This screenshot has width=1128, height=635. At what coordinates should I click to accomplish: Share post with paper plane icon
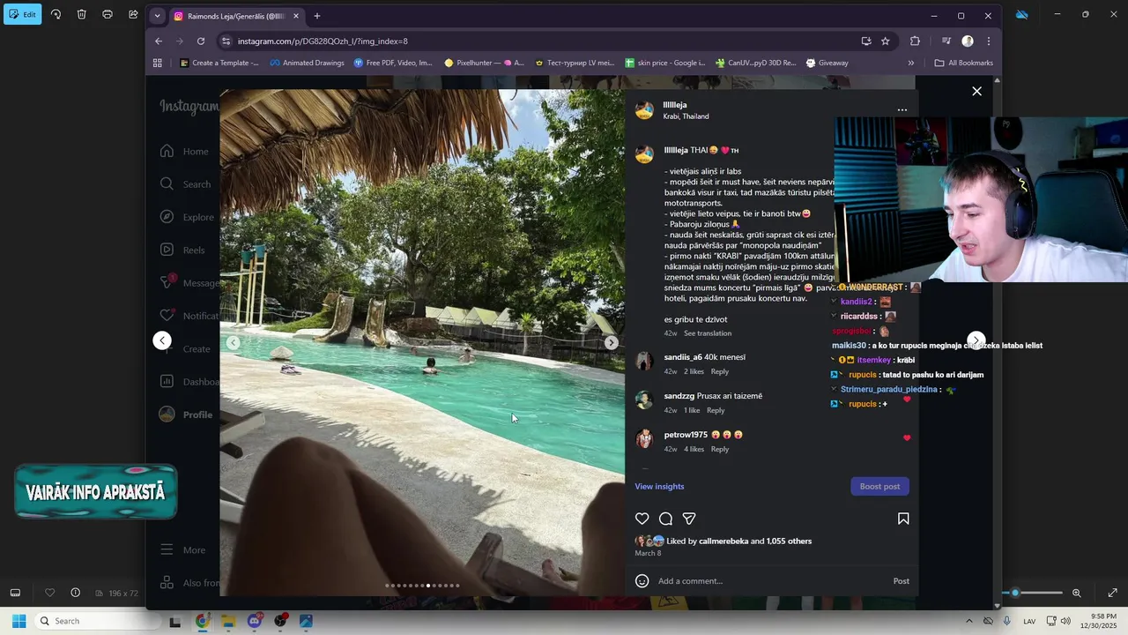[x=689, y=519]
